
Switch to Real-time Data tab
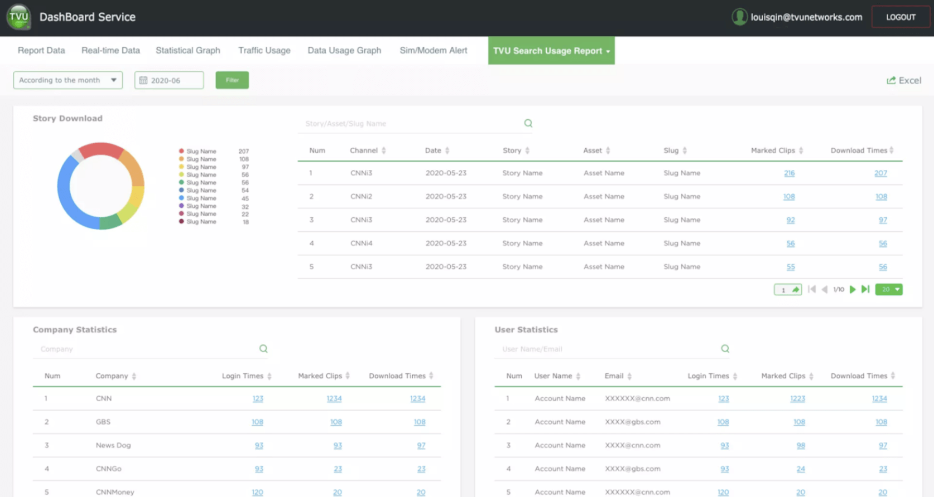110,50
